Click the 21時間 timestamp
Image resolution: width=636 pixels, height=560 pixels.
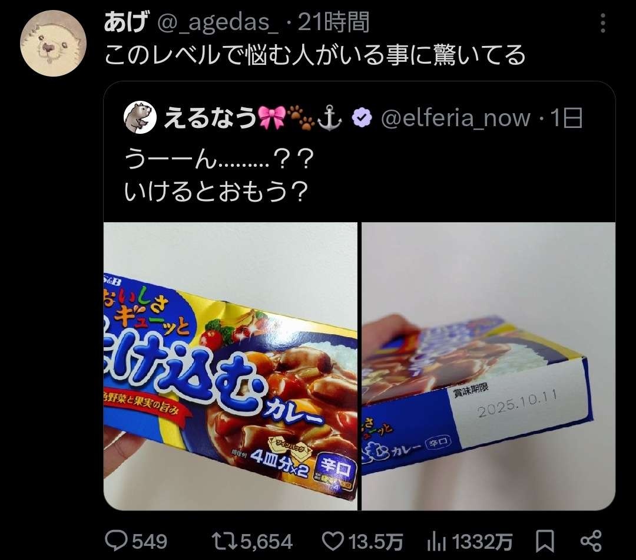pos(333,22)
